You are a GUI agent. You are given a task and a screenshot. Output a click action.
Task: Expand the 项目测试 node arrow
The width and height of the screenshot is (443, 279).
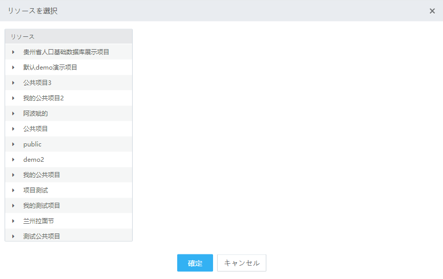coord(13,190)
